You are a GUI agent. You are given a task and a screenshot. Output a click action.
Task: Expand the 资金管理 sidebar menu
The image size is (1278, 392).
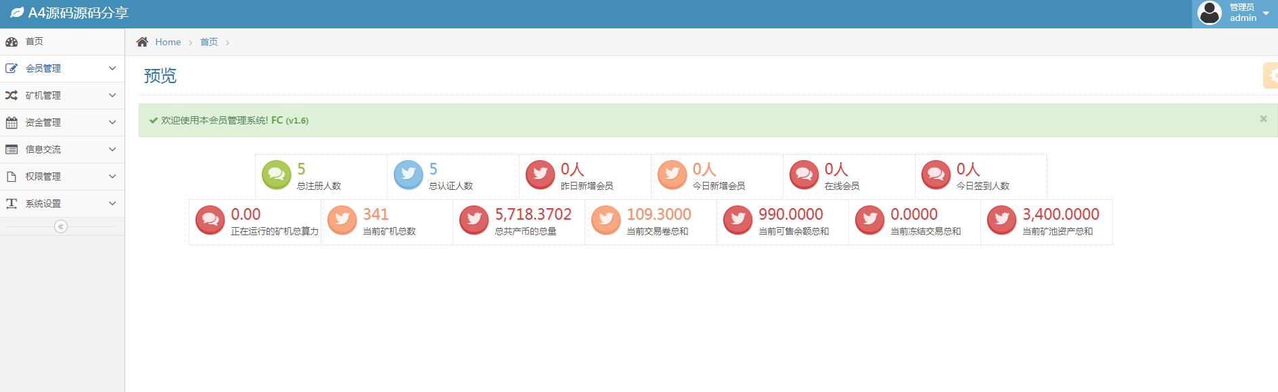62,122
